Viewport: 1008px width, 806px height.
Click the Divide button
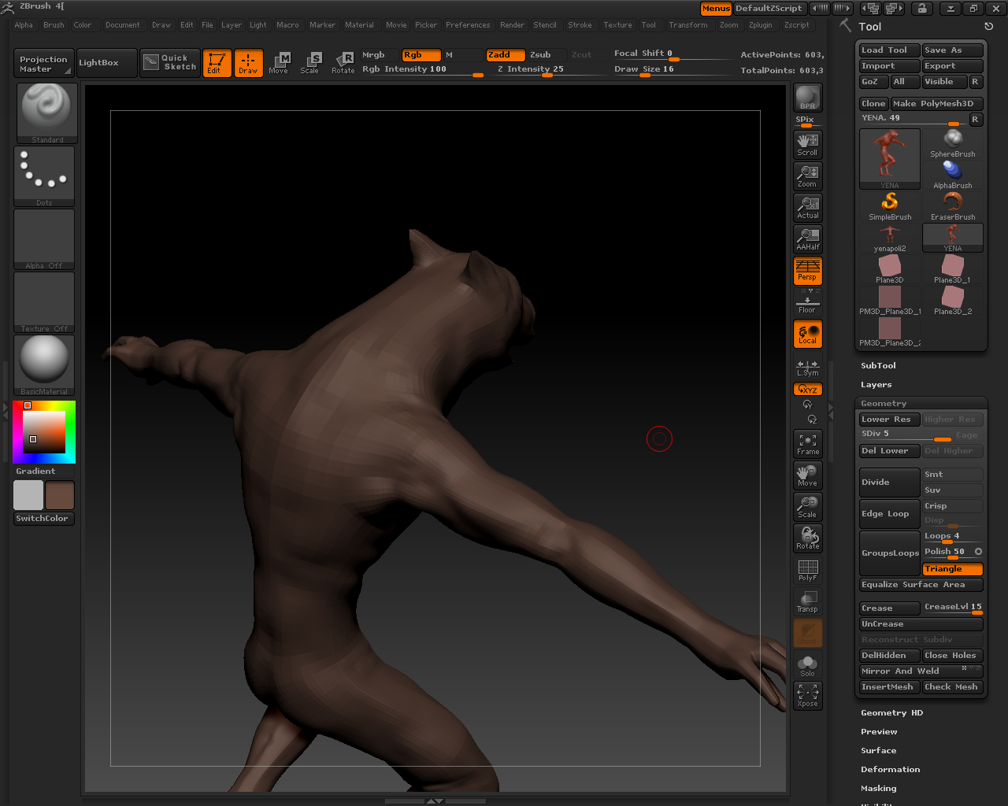[x=889, y=482]
